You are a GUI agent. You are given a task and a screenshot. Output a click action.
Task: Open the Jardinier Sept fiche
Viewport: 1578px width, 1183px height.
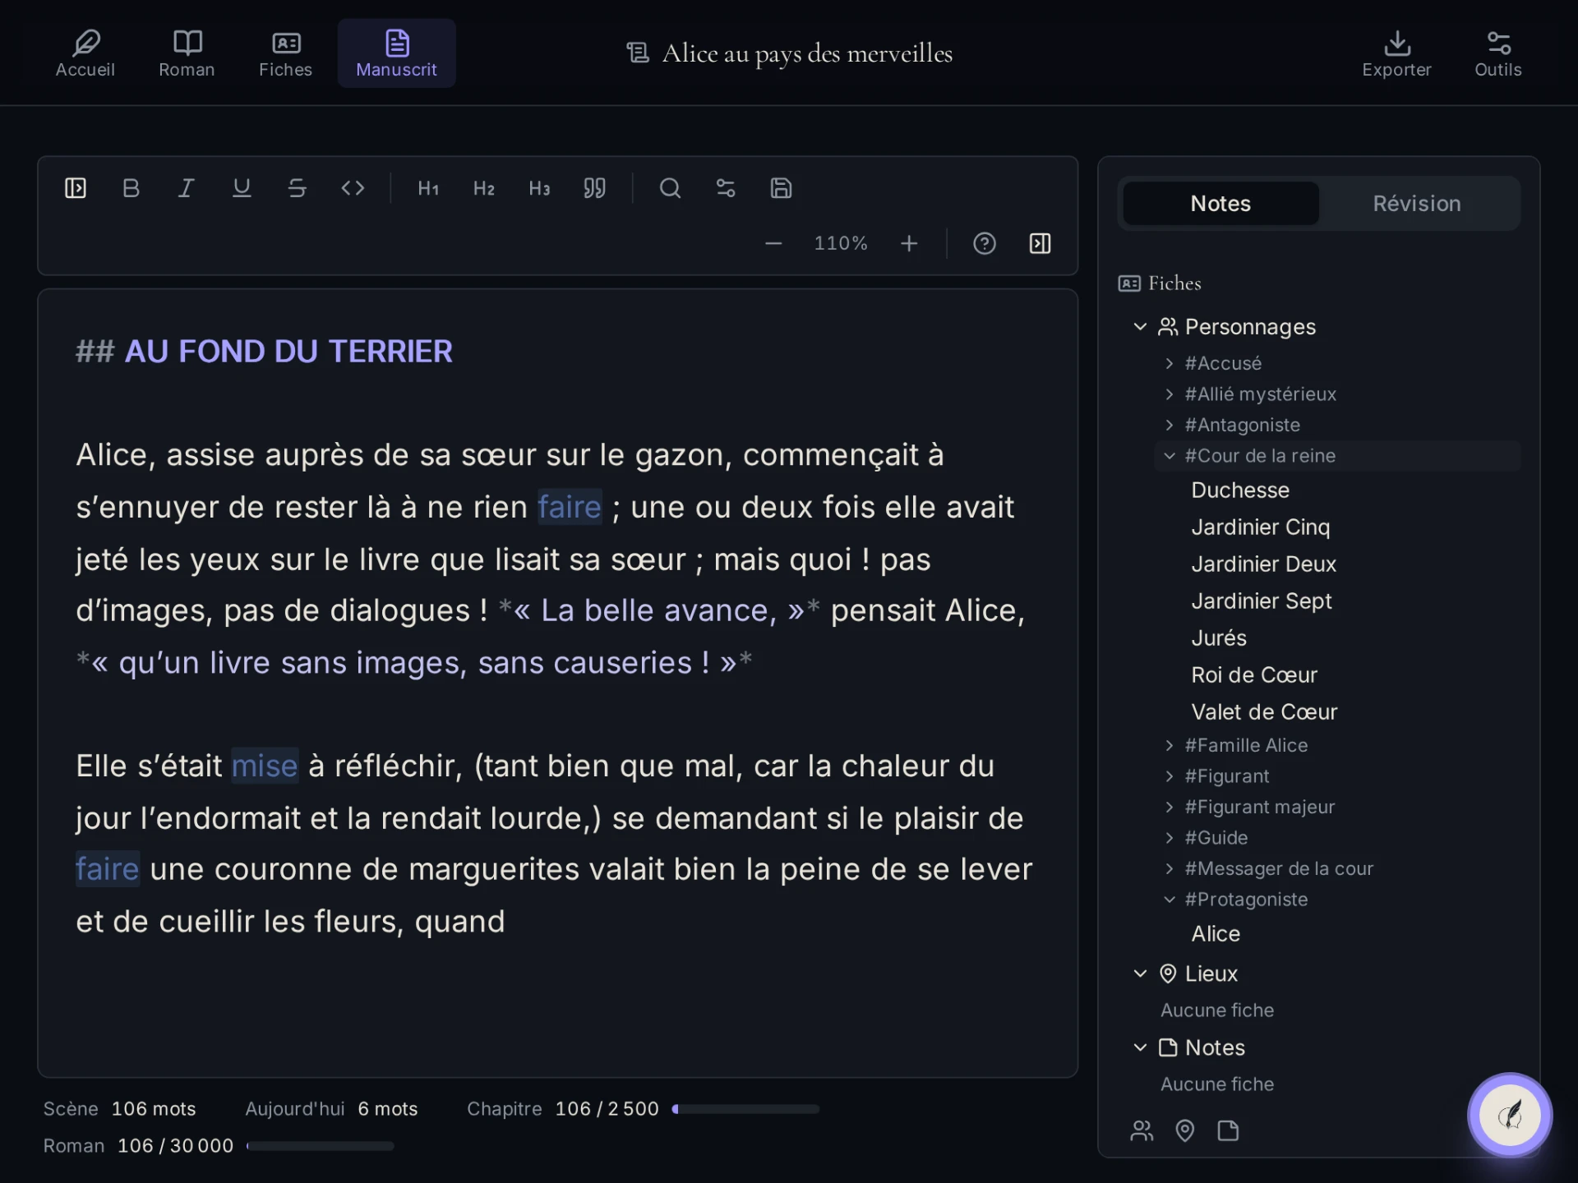(1261, 601)
